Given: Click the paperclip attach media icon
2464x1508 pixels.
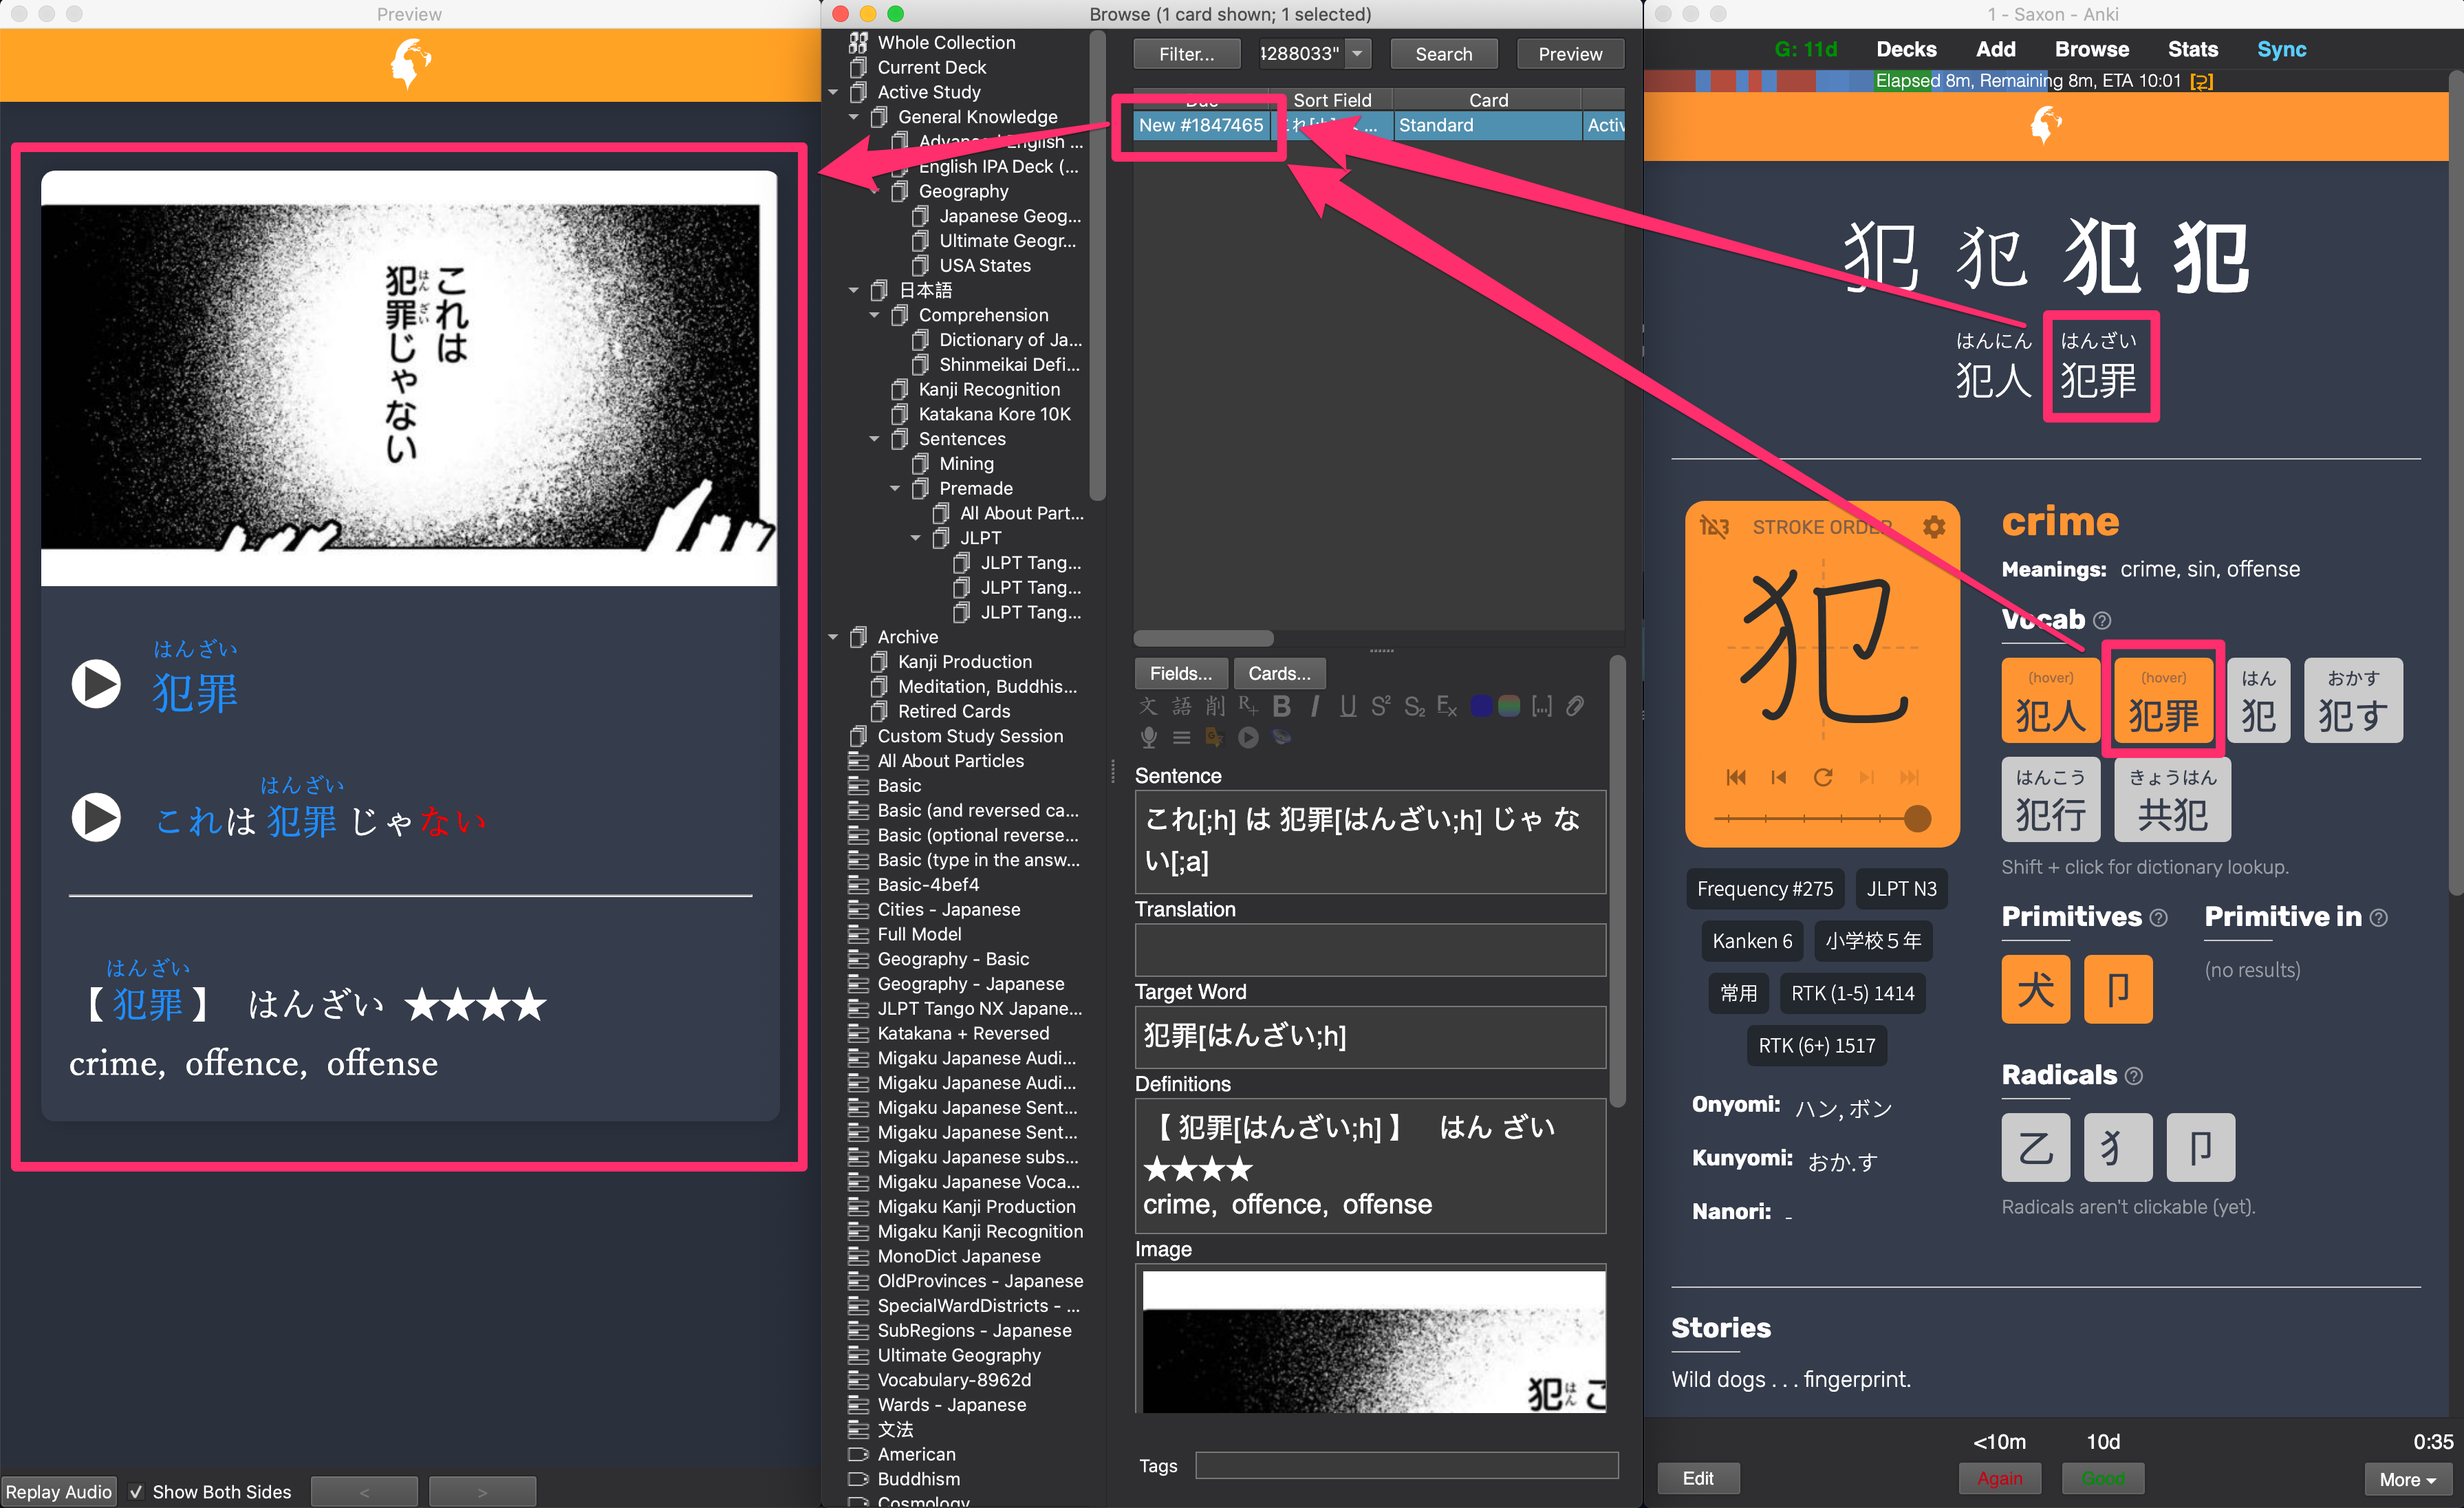Looking at the screenshot, I should (x=1576, y=707).
